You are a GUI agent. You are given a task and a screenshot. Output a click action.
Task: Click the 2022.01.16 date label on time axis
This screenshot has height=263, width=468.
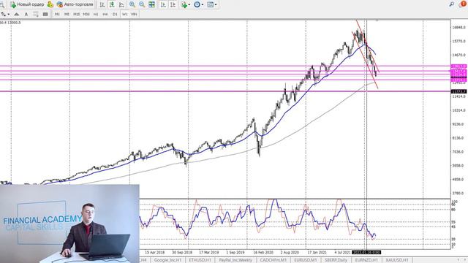pos(366,252)
